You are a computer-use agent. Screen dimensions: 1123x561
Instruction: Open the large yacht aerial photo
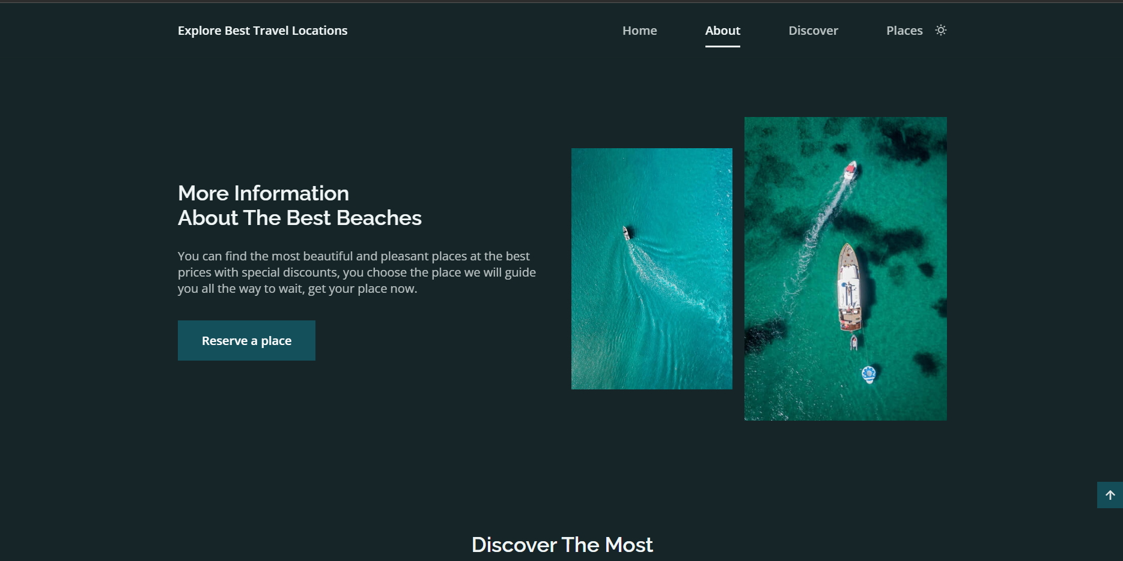click(x=845, y=270)
